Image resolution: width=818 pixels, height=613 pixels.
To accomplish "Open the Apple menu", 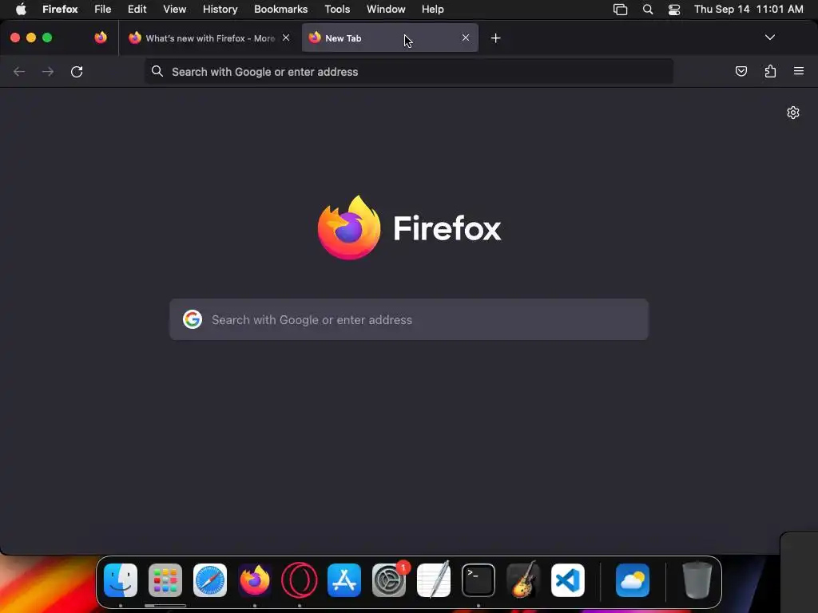I will click(21, 10).
